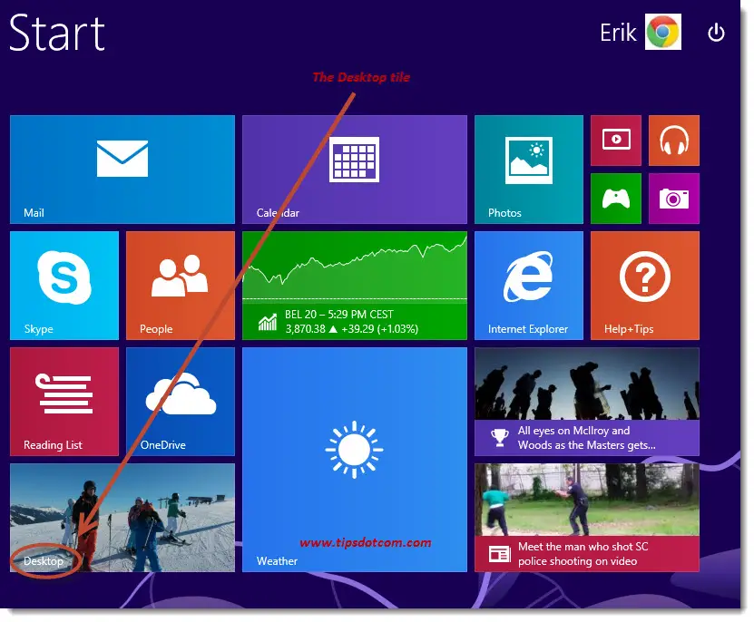Open the Music tile with headphones
Image resolution: width=754 pixels, height=622 pixels.
click(673, 141)
